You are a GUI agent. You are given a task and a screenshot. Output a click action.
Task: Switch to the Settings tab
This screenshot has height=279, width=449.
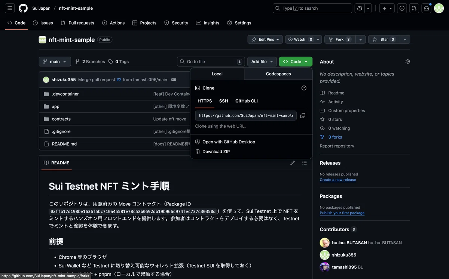[x=239, y=23]
